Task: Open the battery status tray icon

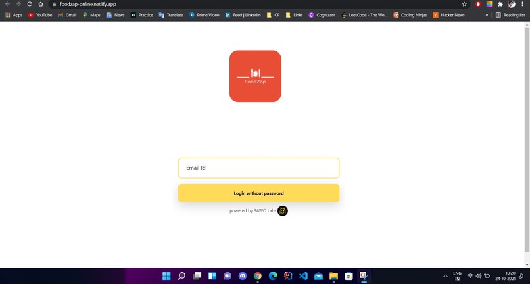Action: point(487,276)
